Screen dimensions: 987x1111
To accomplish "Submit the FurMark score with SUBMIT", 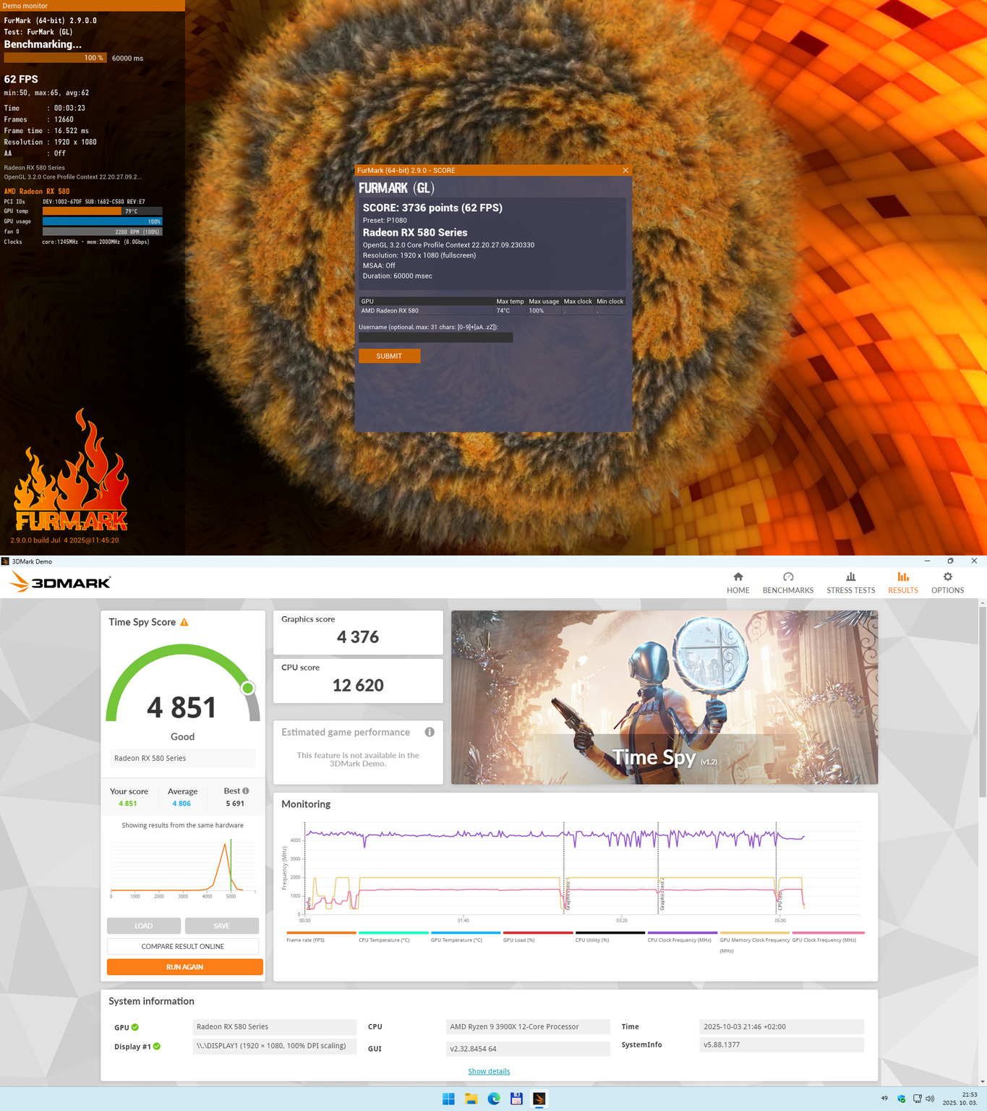I will [389, 356].
